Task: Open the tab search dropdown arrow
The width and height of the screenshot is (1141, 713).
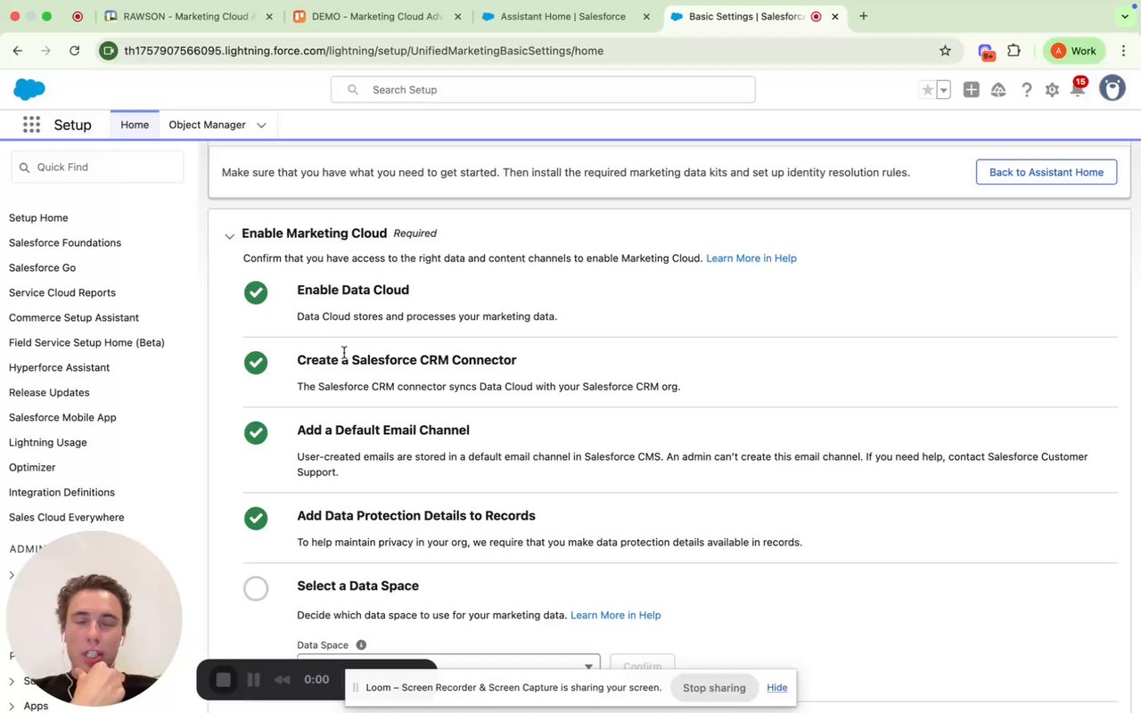Action: (x=1123, y=16)
